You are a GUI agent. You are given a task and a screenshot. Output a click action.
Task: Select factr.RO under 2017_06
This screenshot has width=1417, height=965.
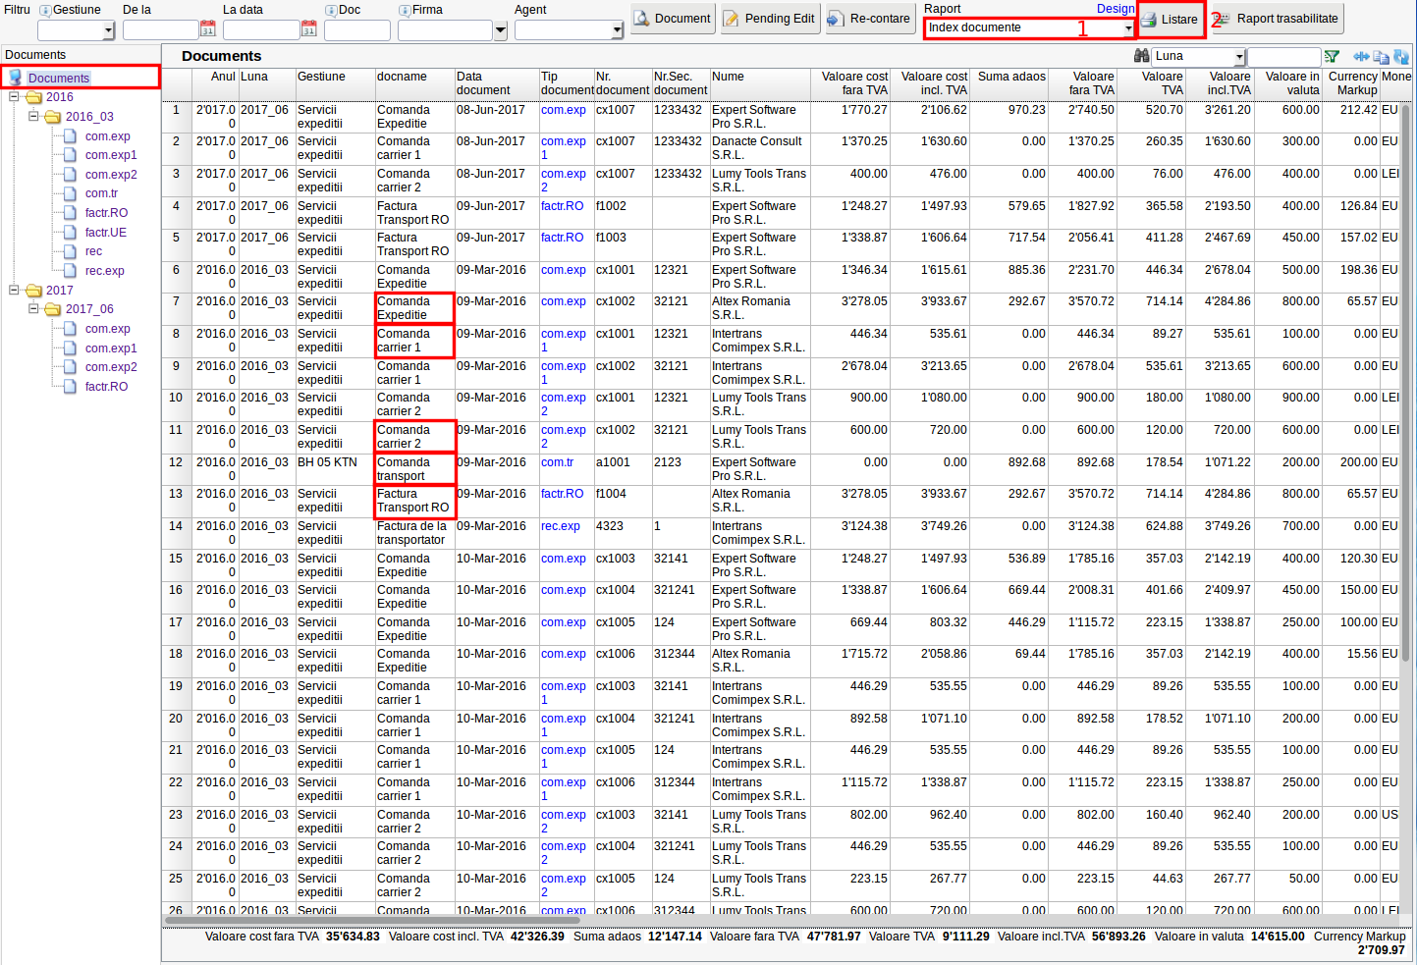pyautogui.click(x=106, y=387)
